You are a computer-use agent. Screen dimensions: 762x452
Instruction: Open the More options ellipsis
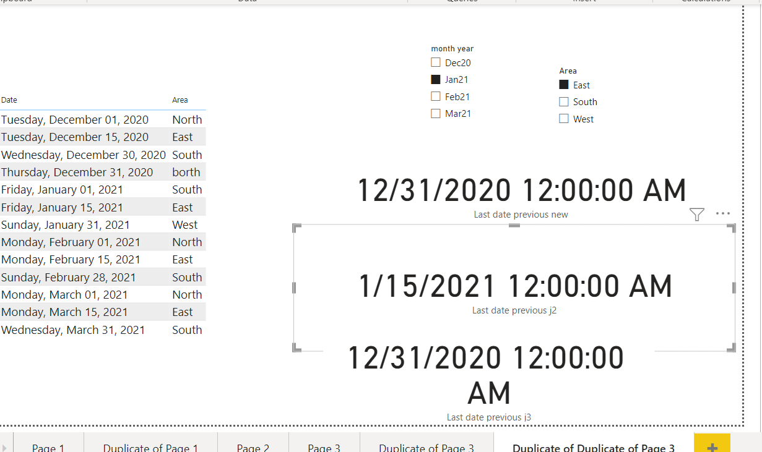[723, 213]
